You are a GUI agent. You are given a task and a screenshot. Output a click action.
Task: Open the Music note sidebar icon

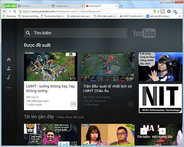point(9,77)
